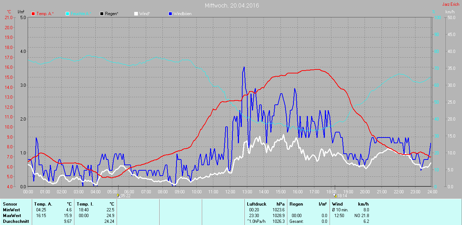Click the '23:30' pressure maximum time
The width and height of the screenshot is (462, 225).
click(x=254, y=216)
